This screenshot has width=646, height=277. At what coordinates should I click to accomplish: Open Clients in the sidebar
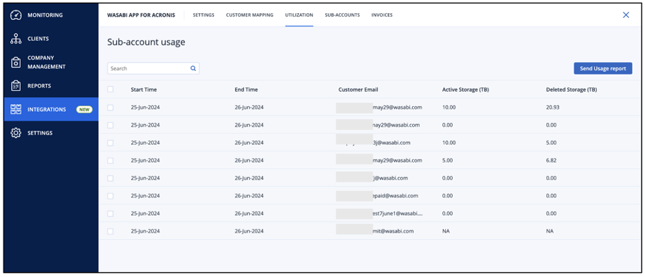(x=51, y=39)
